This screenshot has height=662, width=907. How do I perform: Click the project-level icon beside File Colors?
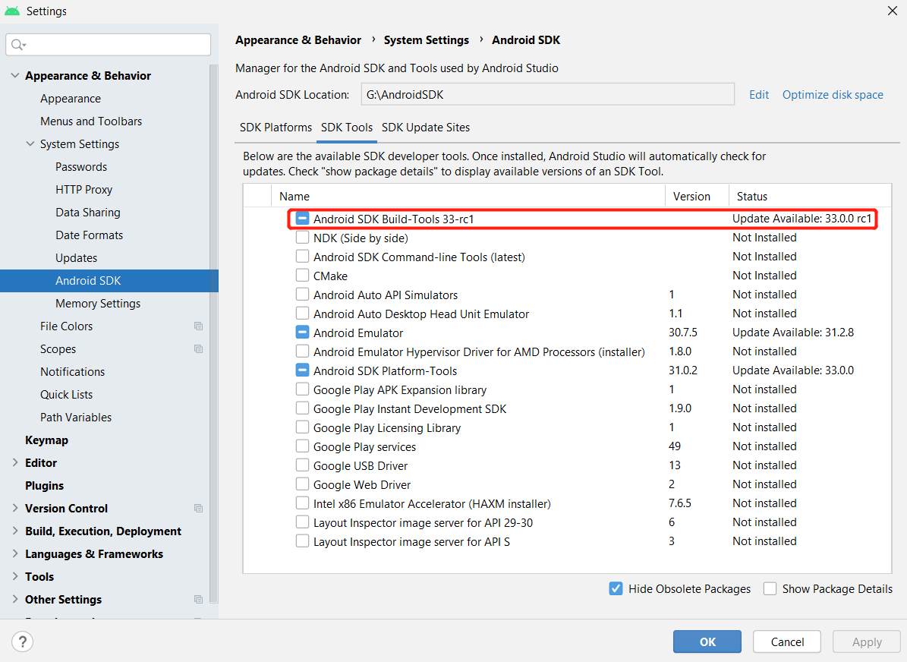[198, 326]
